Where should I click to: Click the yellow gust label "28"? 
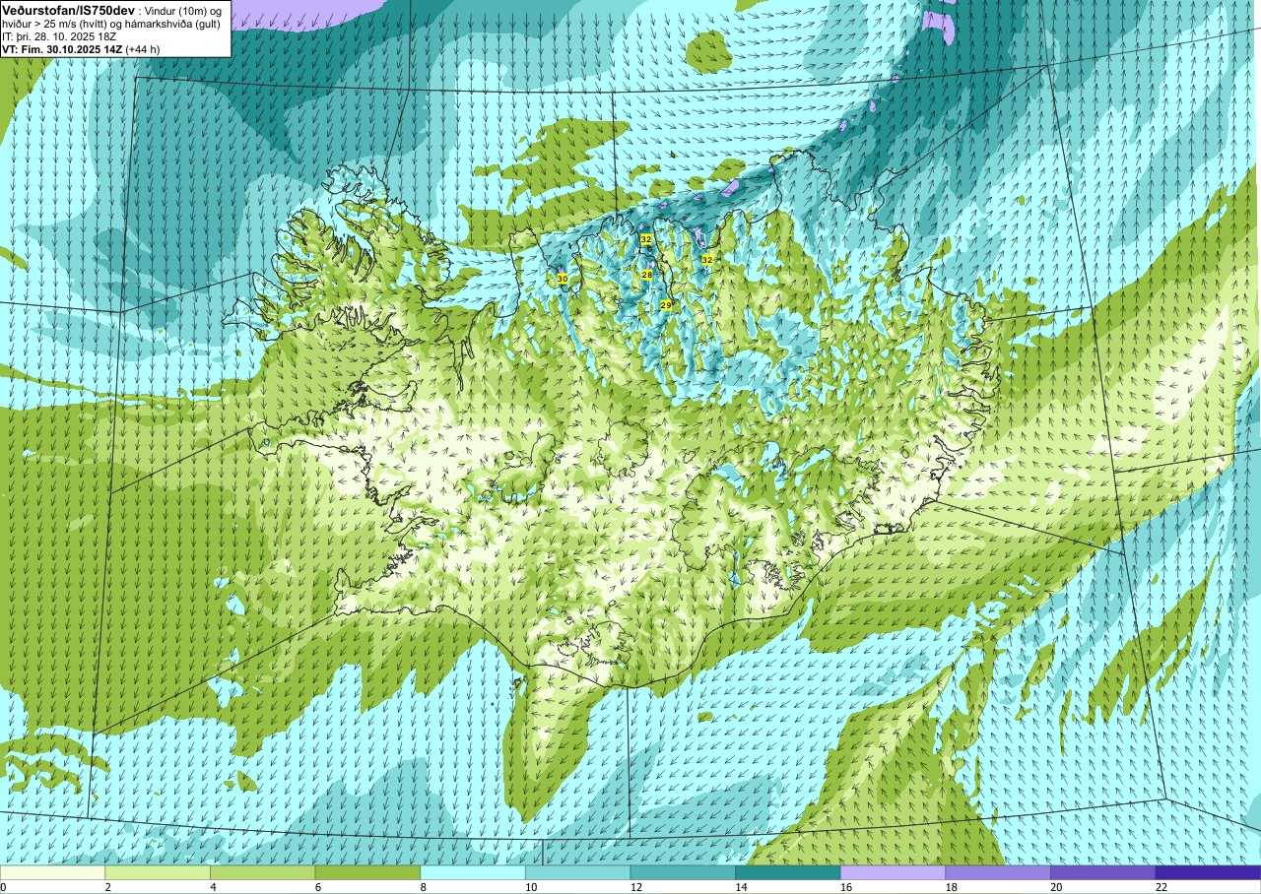pyautogui.click(x=647, y=275)
